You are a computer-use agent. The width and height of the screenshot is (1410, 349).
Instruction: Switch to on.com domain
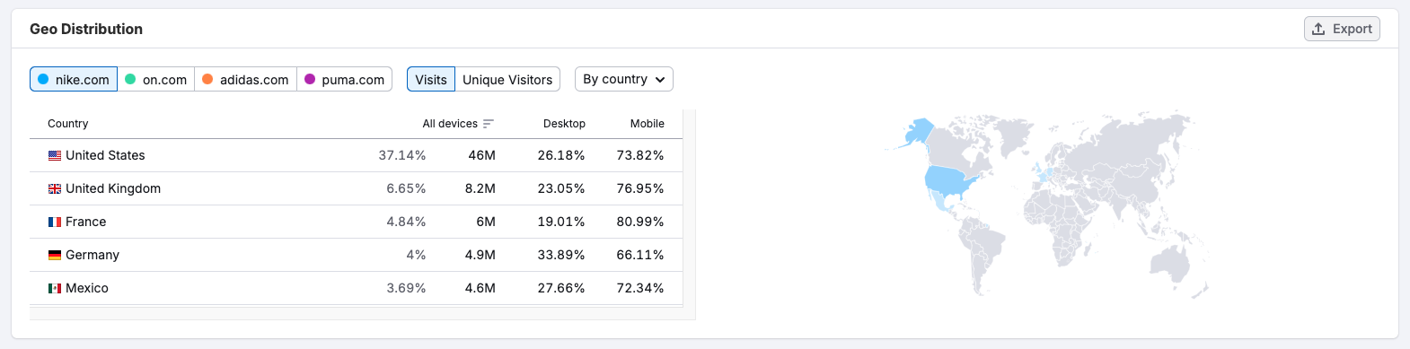coord(156,79)
